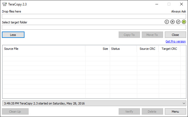Click the green X close-panel icon
Image resolution: width=188 pixels, height=117 pixels.
tap(184, 22)
